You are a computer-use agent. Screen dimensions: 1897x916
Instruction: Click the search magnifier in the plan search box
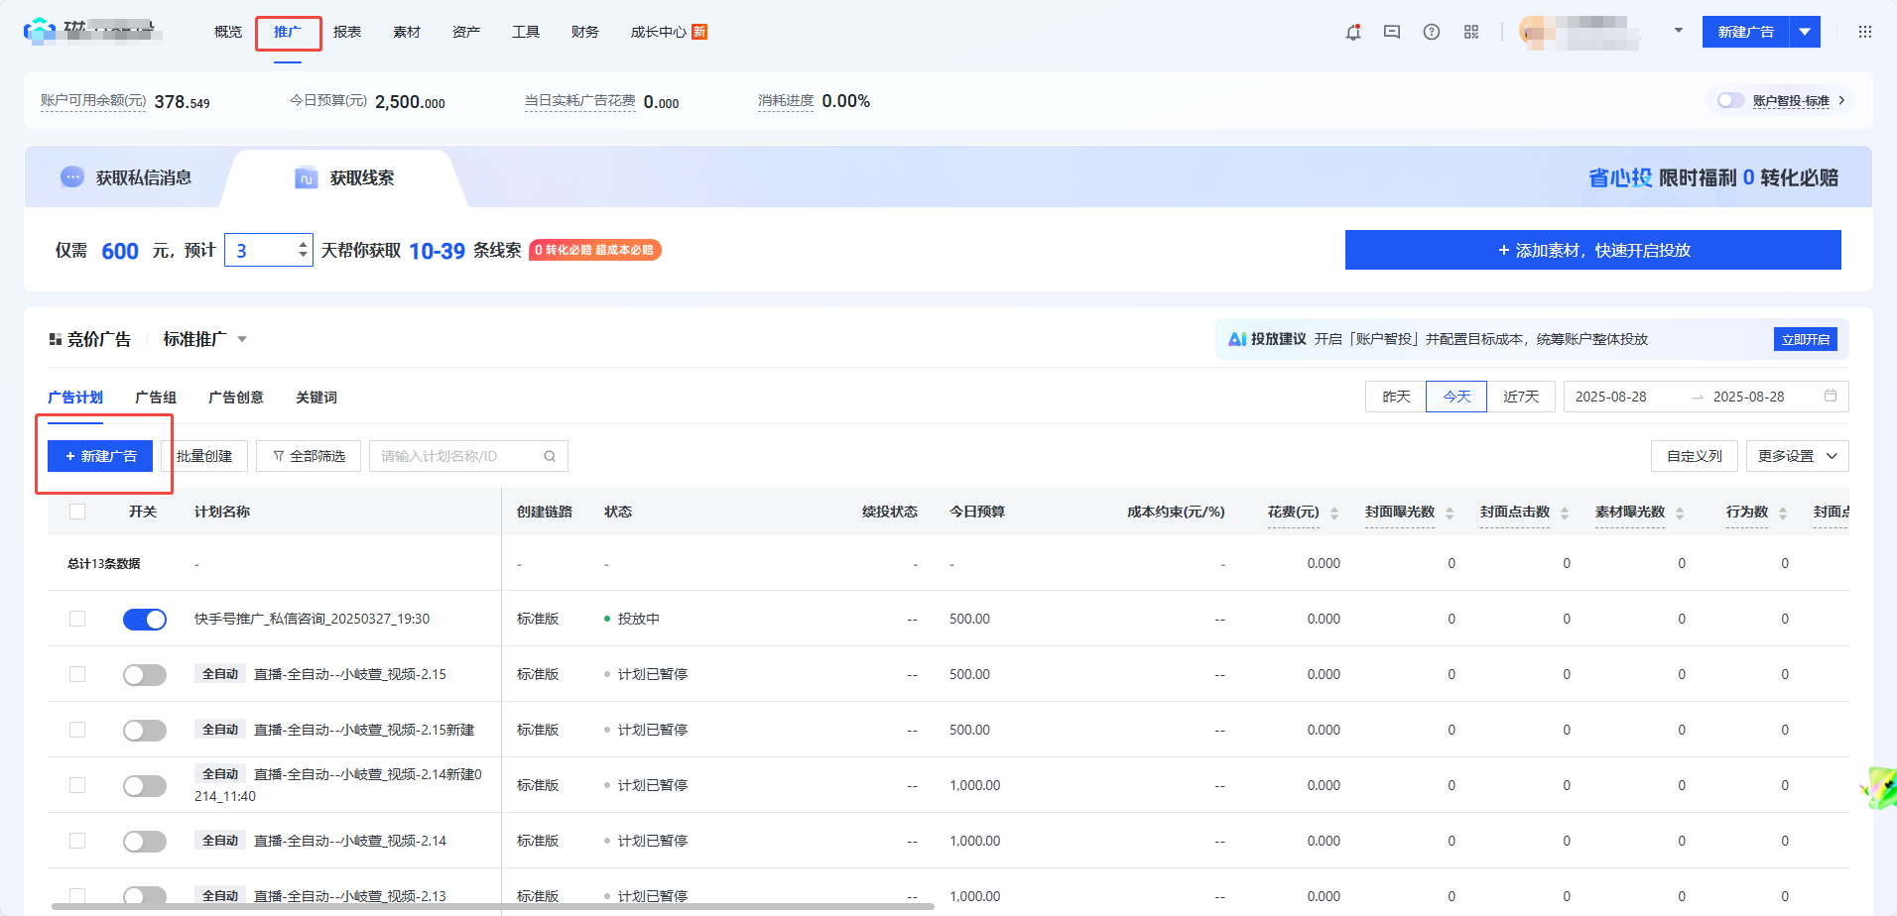click(x=549, y=455)
